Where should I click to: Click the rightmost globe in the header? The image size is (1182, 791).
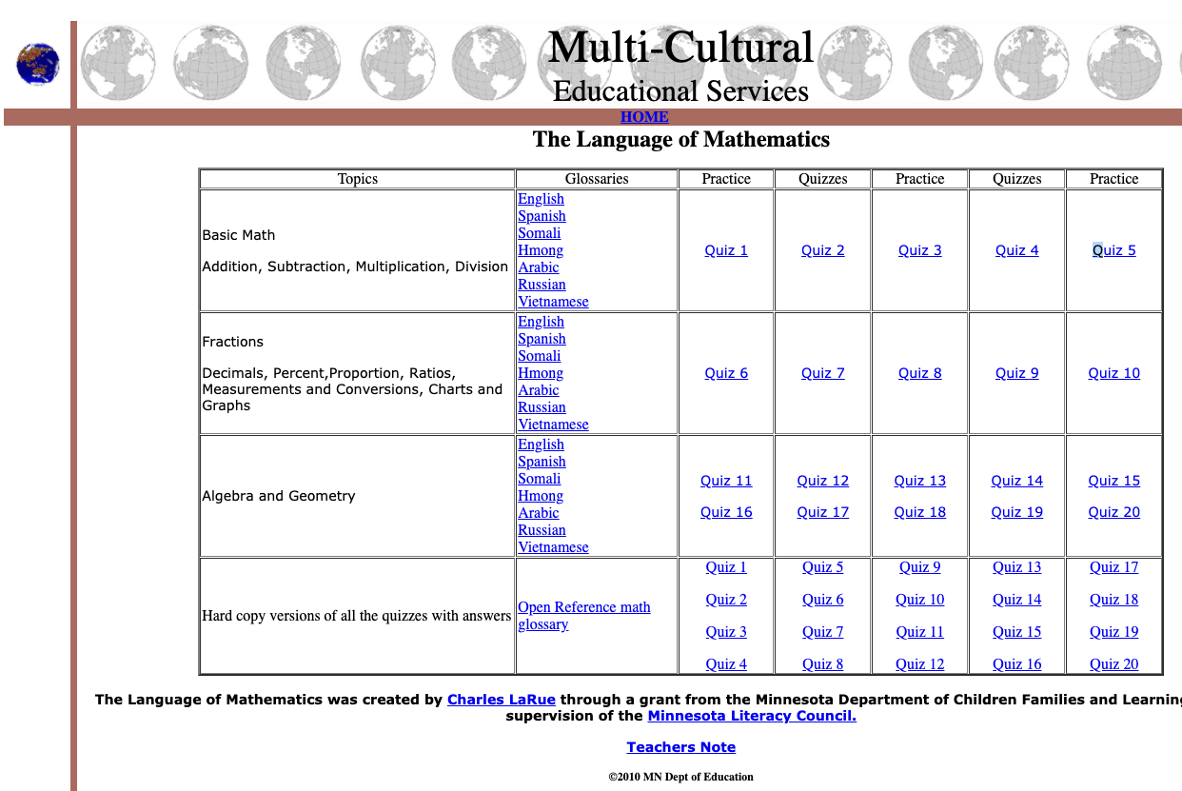coord(1123,62)
